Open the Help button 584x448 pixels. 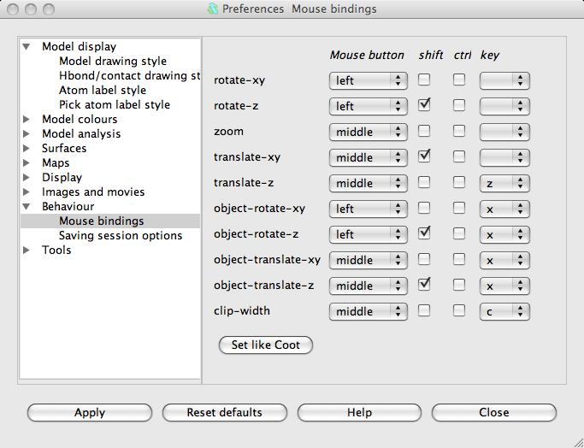coord(359,413)
